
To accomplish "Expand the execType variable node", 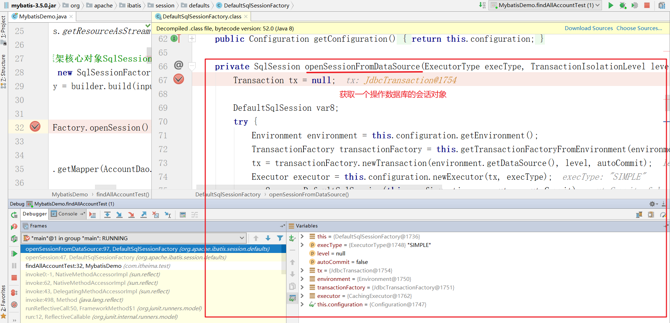I will [302, 245].
